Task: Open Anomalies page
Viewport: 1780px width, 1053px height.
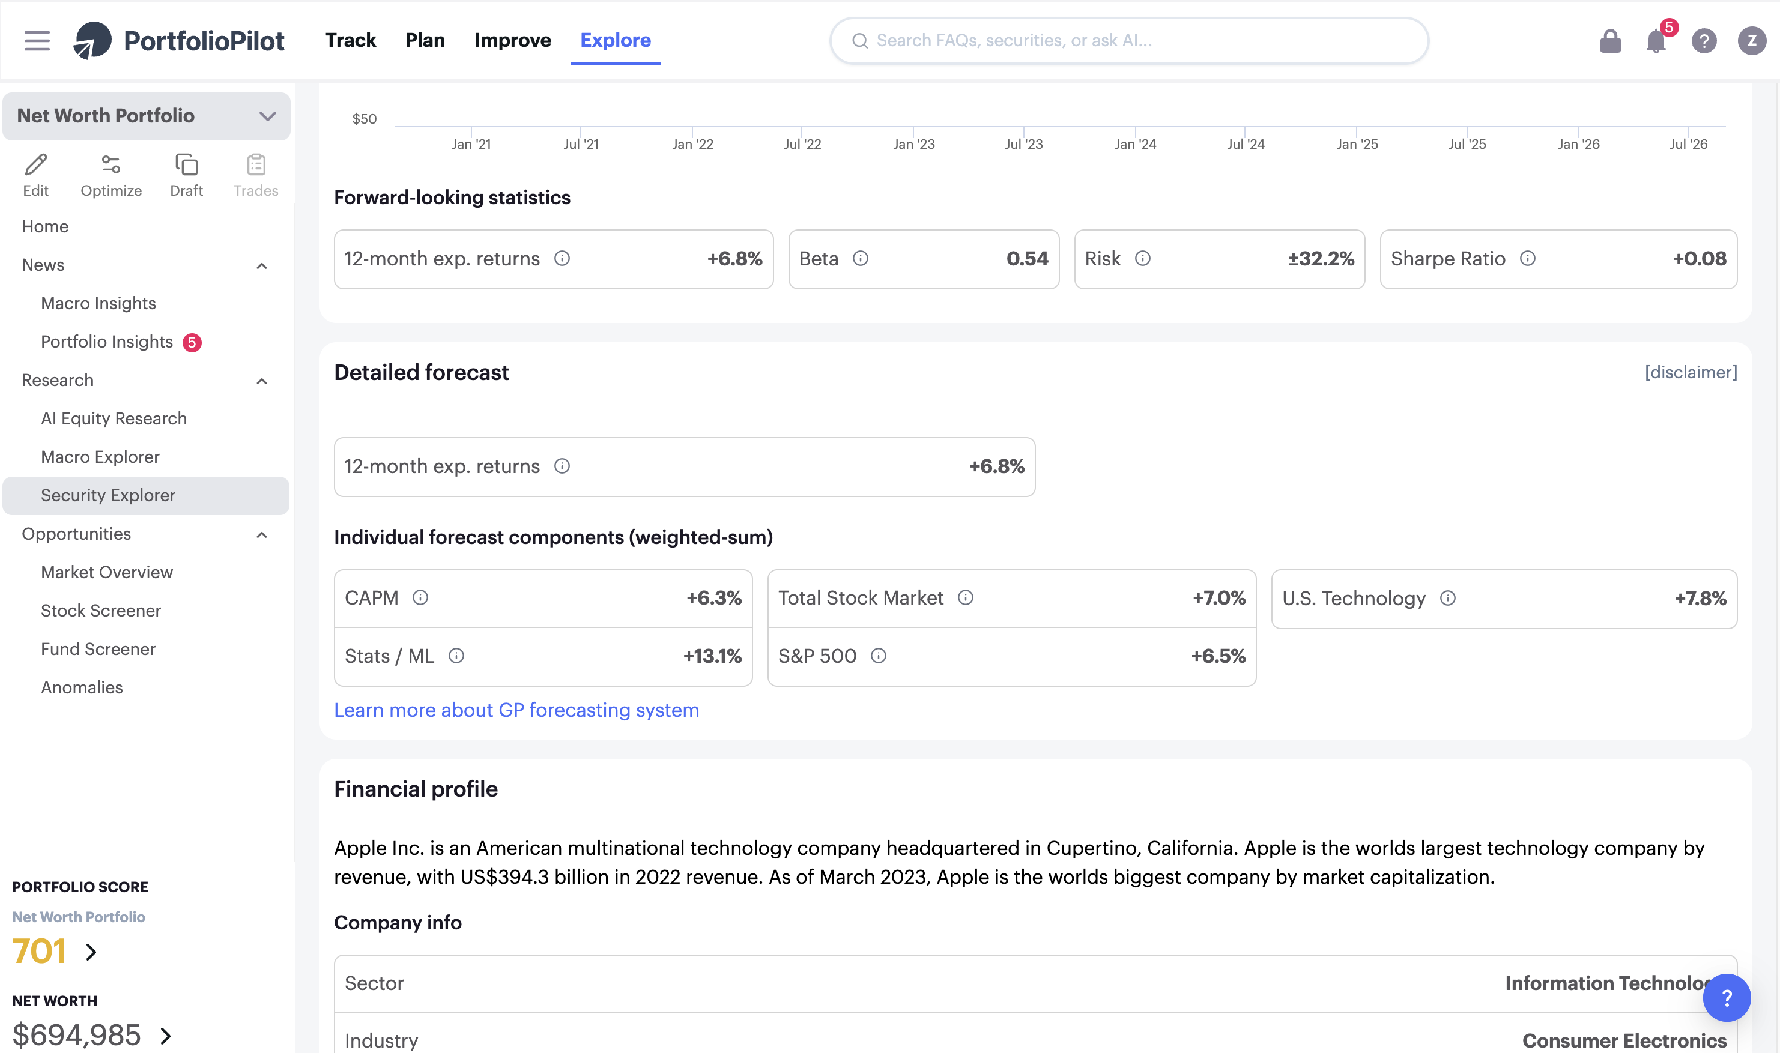Action: click(82, 687)
